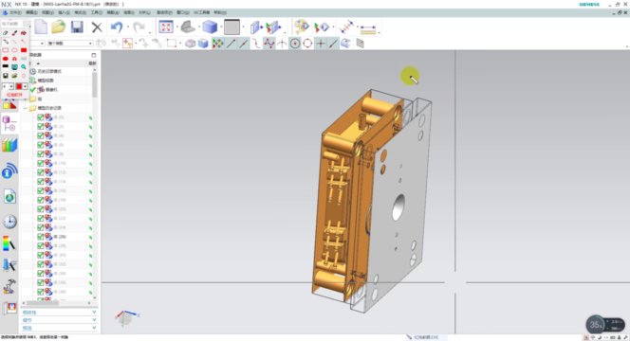Toggle the body (26) checkbox in the tree

click(x=40, y=237)
